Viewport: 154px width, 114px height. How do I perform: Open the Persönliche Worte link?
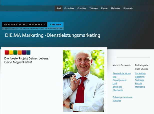click(121, 73)
